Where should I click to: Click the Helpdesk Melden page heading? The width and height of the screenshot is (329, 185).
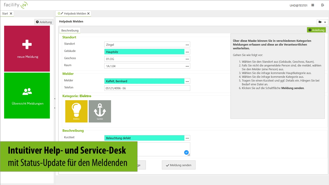pyautogui.click(x=71, y=22)
